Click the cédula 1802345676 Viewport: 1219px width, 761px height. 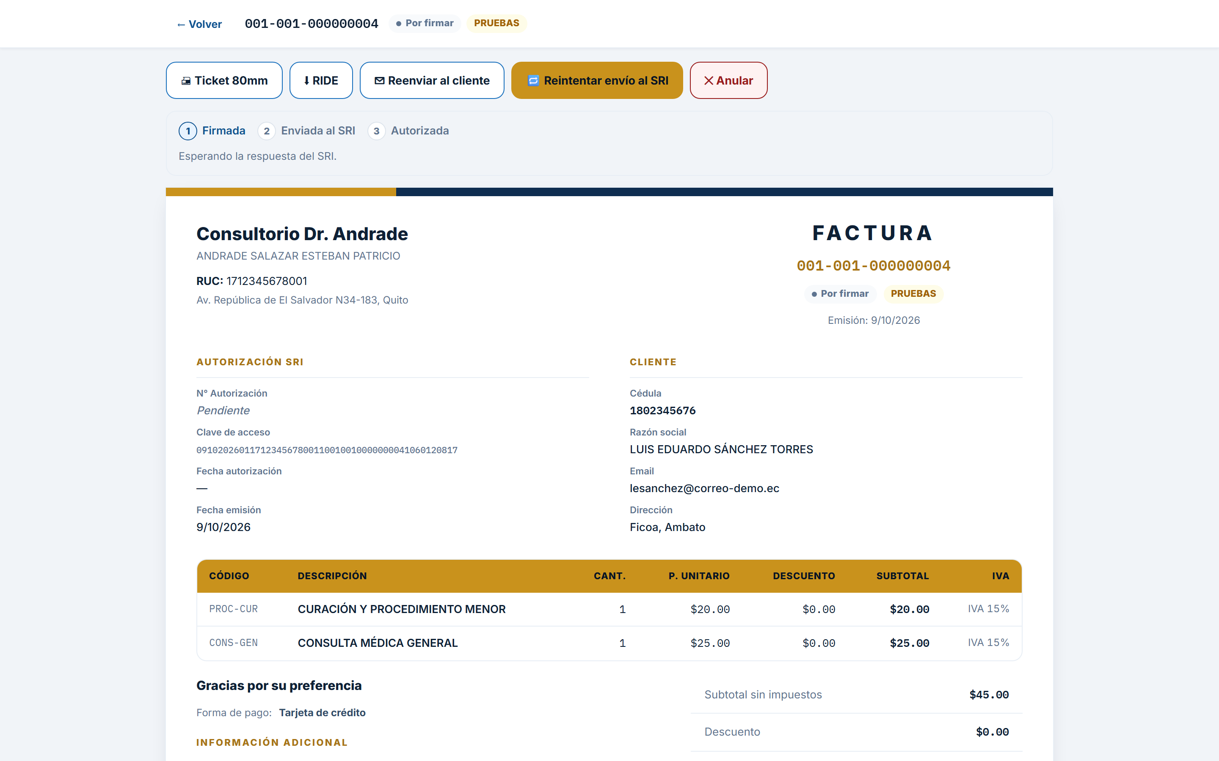click(662, 411)
